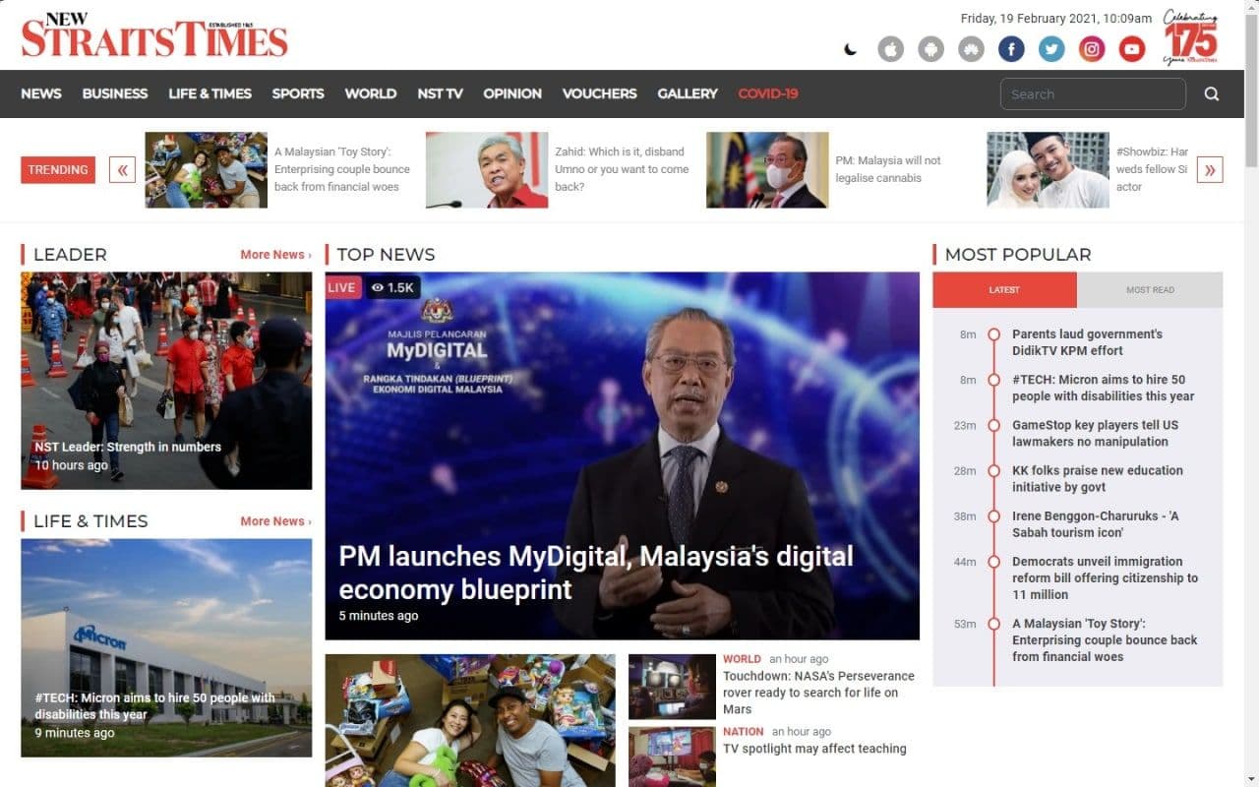Click the Zahid trending thumbnail
The height and width of the screenshot is (787, 1259).
click(x=487, y=170)
